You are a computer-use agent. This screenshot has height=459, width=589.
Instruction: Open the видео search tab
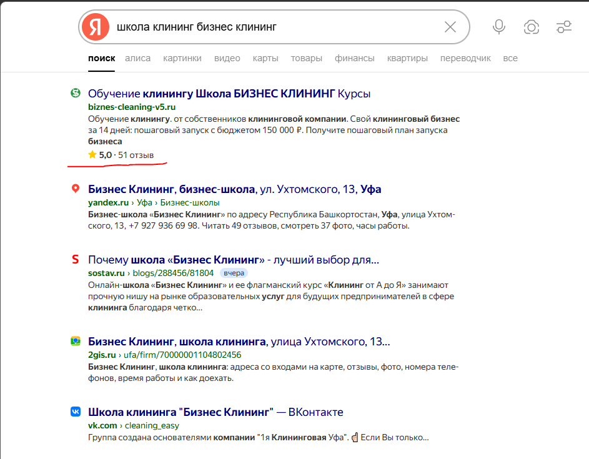click(227, 58)
